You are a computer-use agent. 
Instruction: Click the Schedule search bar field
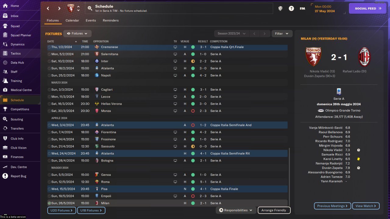coord(179,9)
